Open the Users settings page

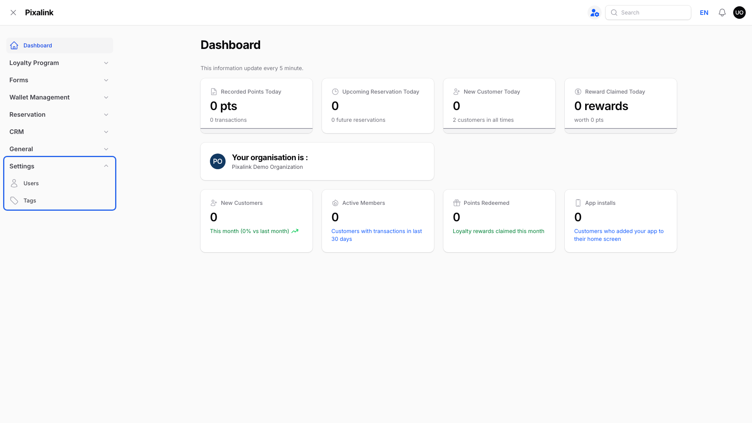click(60, 183)
